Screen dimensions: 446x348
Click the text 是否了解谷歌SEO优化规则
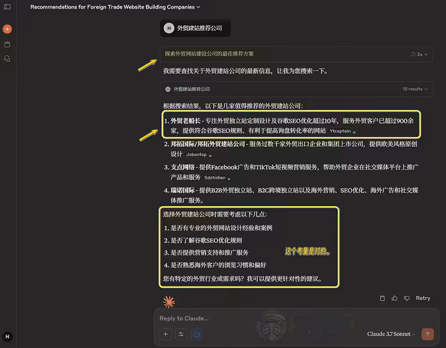tap(206, 240)
